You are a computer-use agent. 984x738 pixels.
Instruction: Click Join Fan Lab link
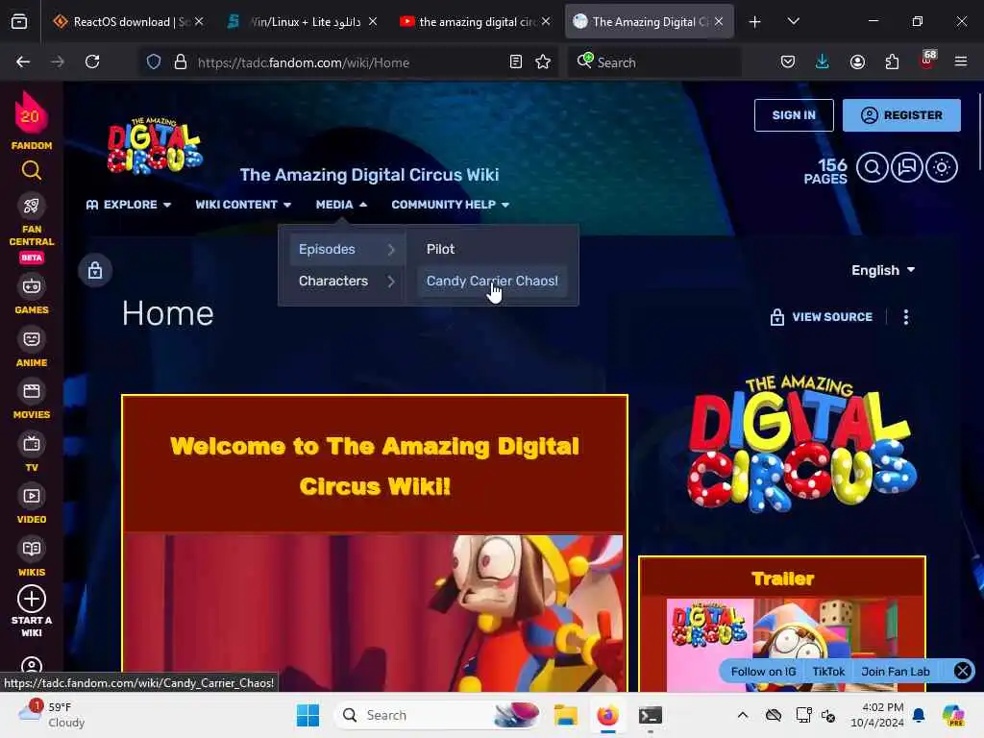click(x=896, y=672)
